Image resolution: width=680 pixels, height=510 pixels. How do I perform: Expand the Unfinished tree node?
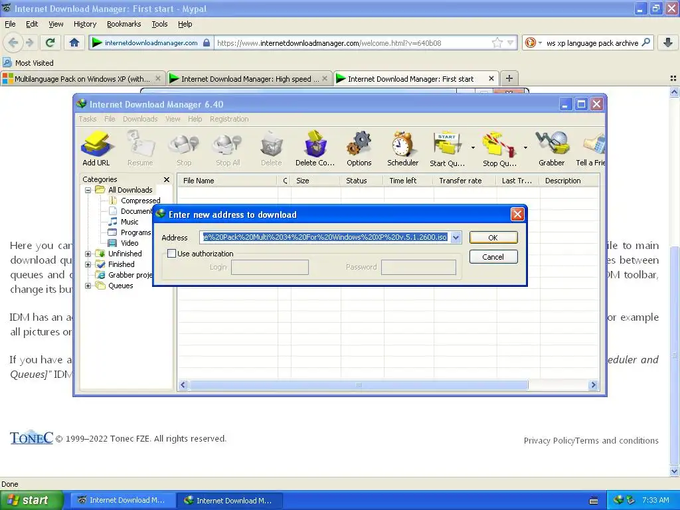[x=88, y=254]
